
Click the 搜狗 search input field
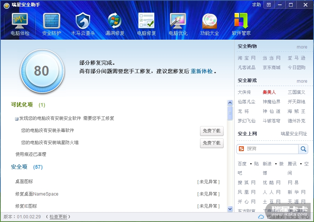(271, 149)
